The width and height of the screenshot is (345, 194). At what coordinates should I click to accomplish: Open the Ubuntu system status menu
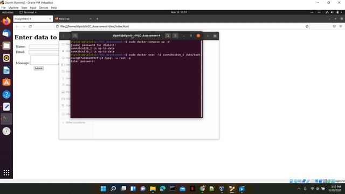coord(334,12)
